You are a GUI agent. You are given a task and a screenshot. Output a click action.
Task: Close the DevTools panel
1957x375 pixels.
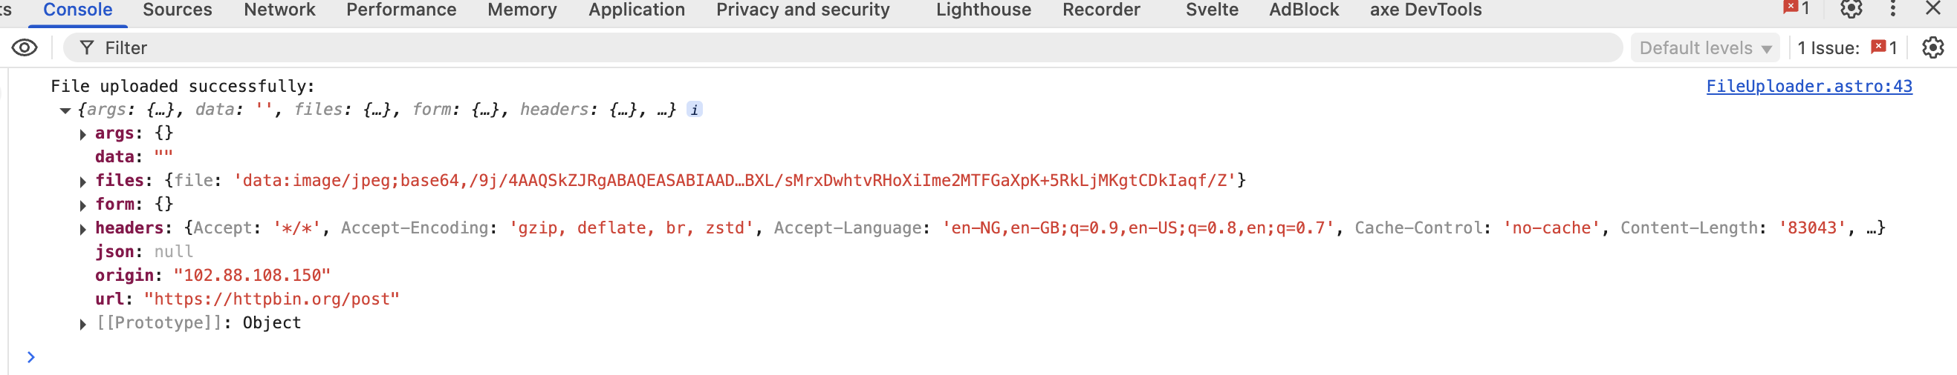click(x=1932, y=9)
